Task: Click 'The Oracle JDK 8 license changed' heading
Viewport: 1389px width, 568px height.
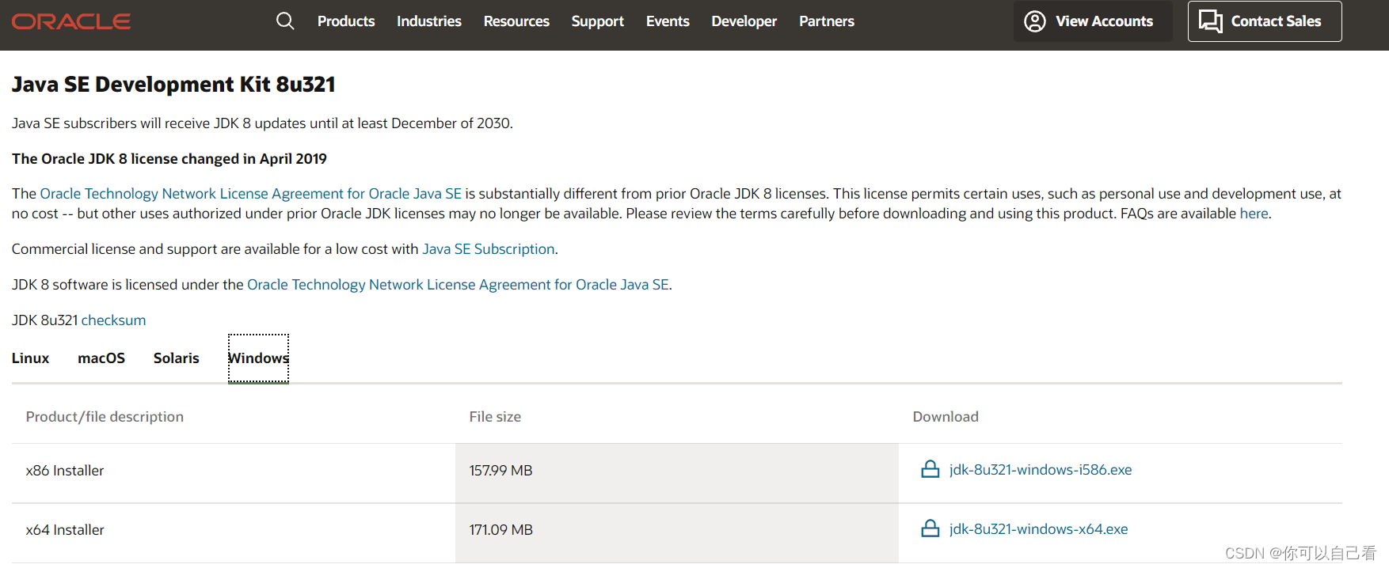Action: pos(169,159)
